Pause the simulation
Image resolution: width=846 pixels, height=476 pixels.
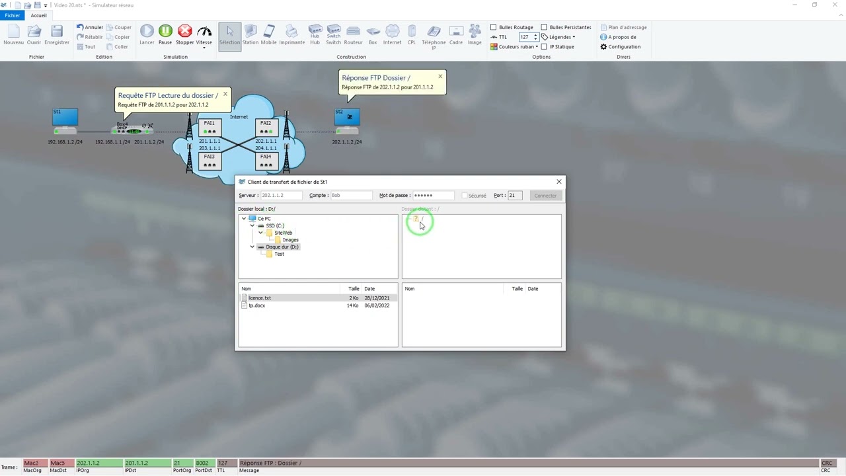165,35
